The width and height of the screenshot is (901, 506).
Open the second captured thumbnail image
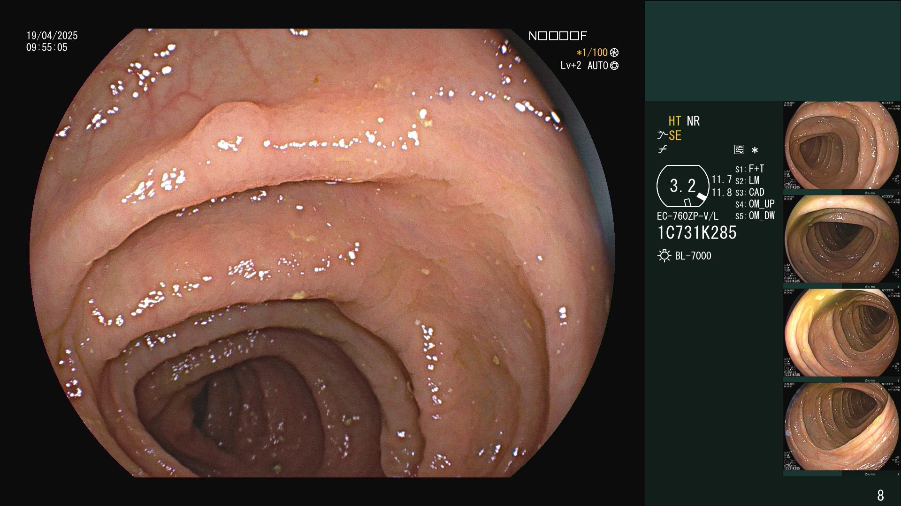[842, 239]
